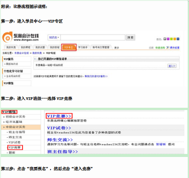Click the wrench icon beside 课件修复
Viewport: 189px width, 178px height.
coord(168,47)
